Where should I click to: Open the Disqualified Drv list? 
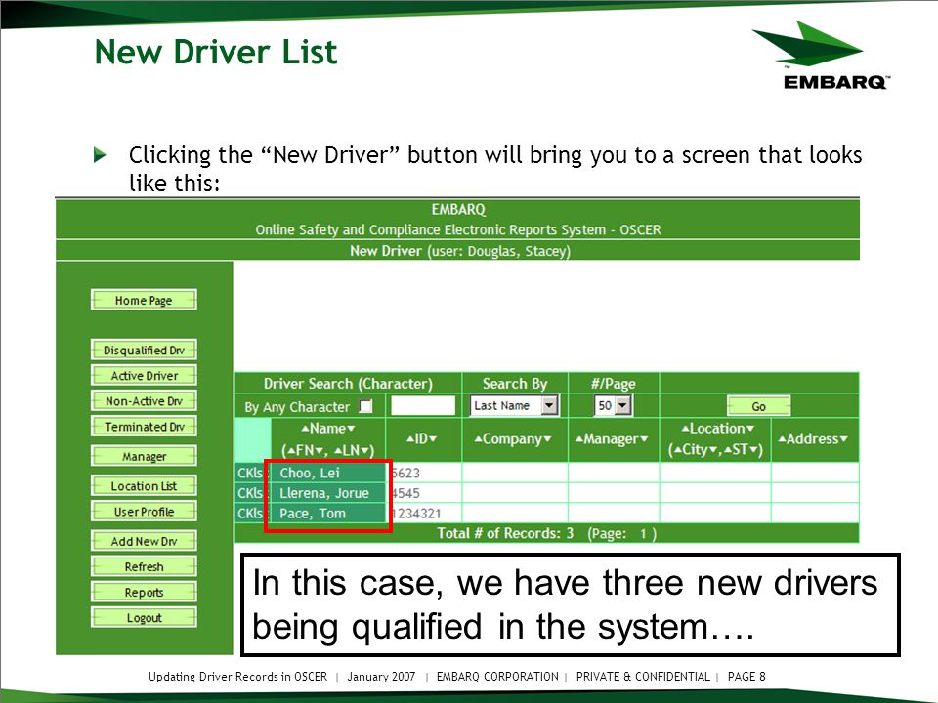click(x=144, y=350)
